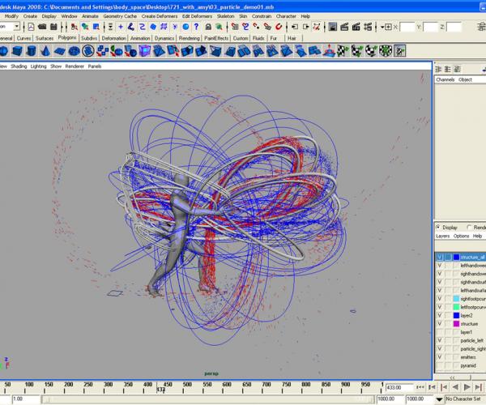The width and height of the screenshot is (486, 405).
Task: Switch to the Dynamics shelf tab
Action: [x=164, y=38]
